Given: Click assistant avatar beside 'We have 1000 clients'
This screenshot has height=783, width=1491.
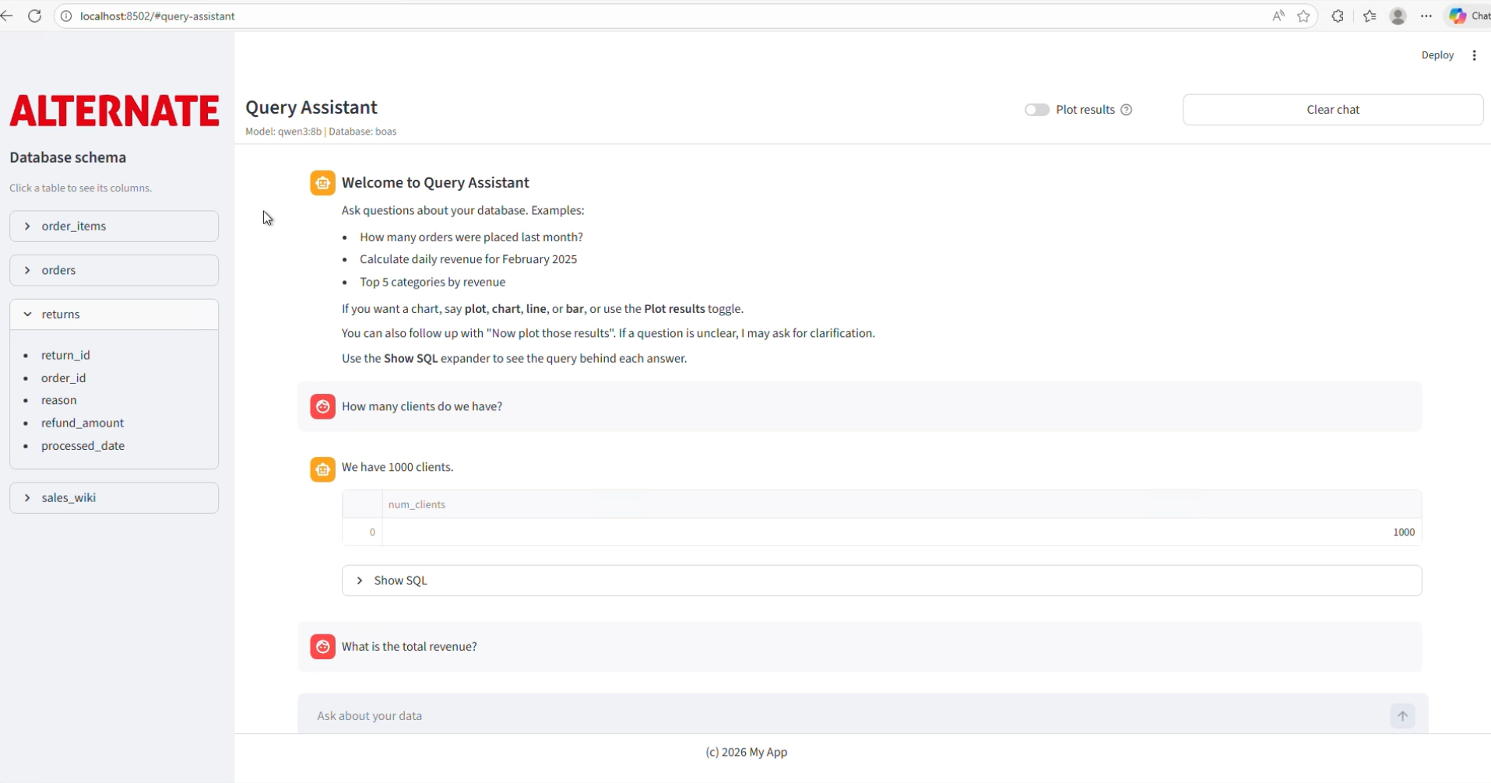Looking at the screenshot, I should [x=323, y=469].
